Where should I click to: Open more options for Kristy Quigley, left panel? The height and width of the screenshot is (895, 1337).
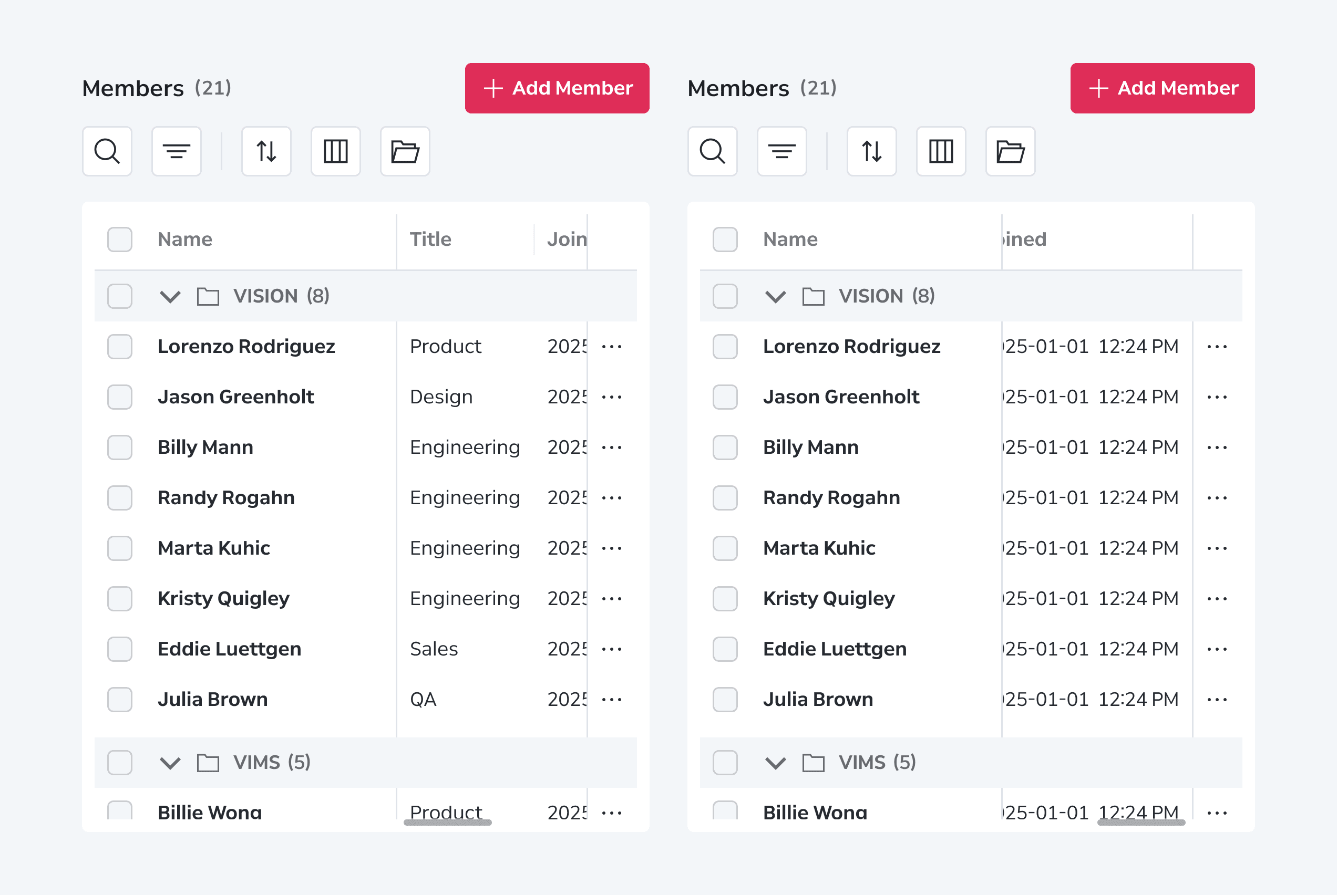pos(612,598)
